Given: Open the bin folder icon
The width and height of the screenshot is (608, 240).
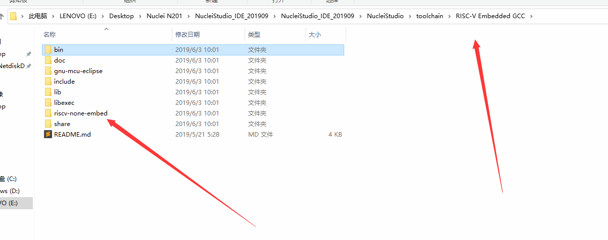Looking at the screenshot, I should click(48, 49).
